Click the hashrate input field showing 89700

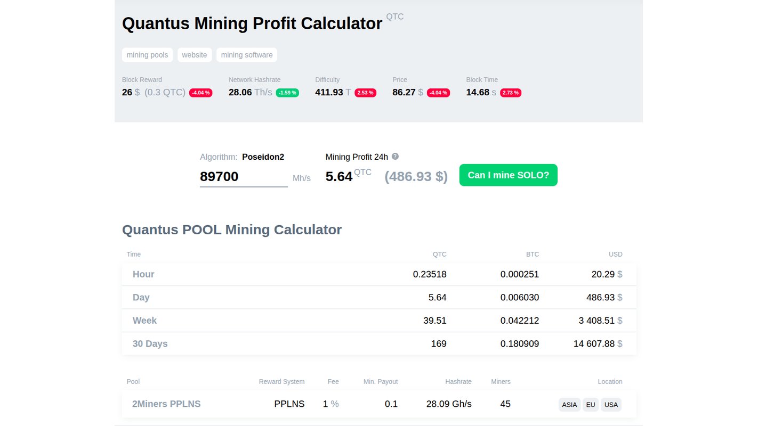(244, 177)
